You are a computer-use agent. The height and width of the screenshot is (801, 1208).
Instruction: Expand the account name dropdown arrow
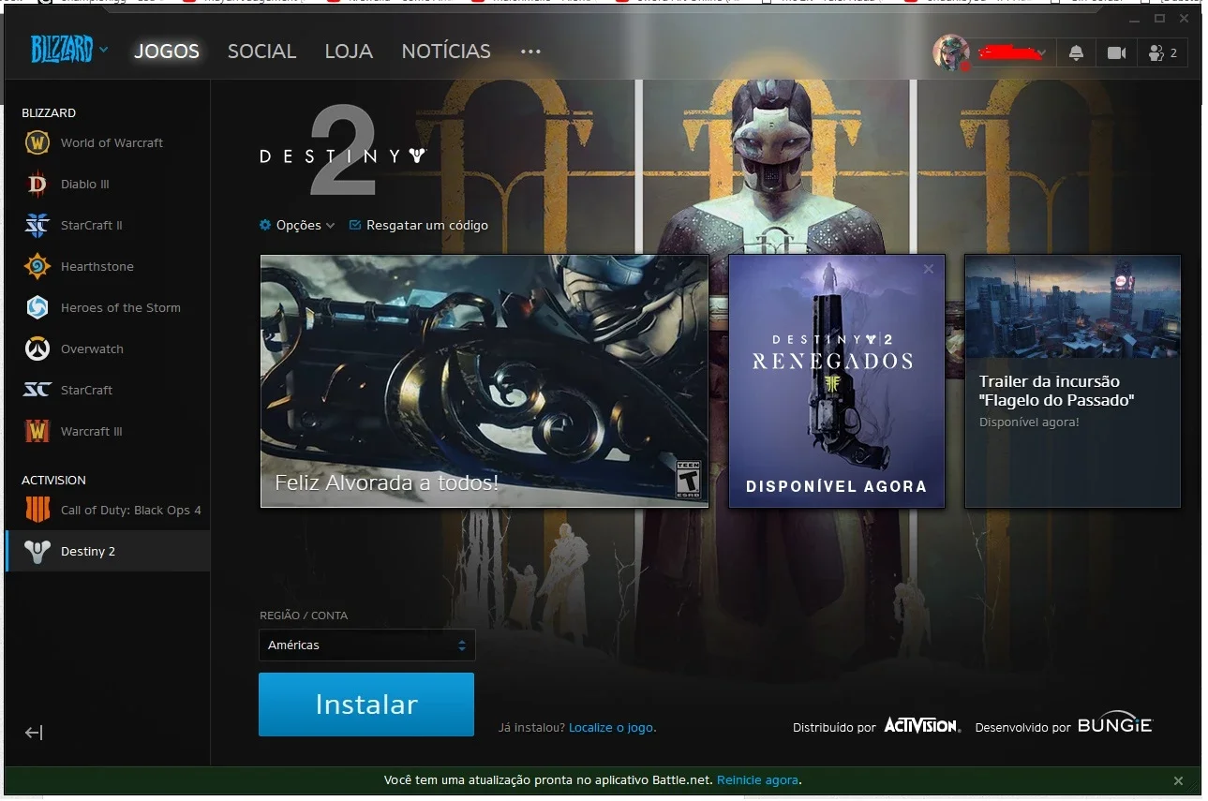point(1042,53)
